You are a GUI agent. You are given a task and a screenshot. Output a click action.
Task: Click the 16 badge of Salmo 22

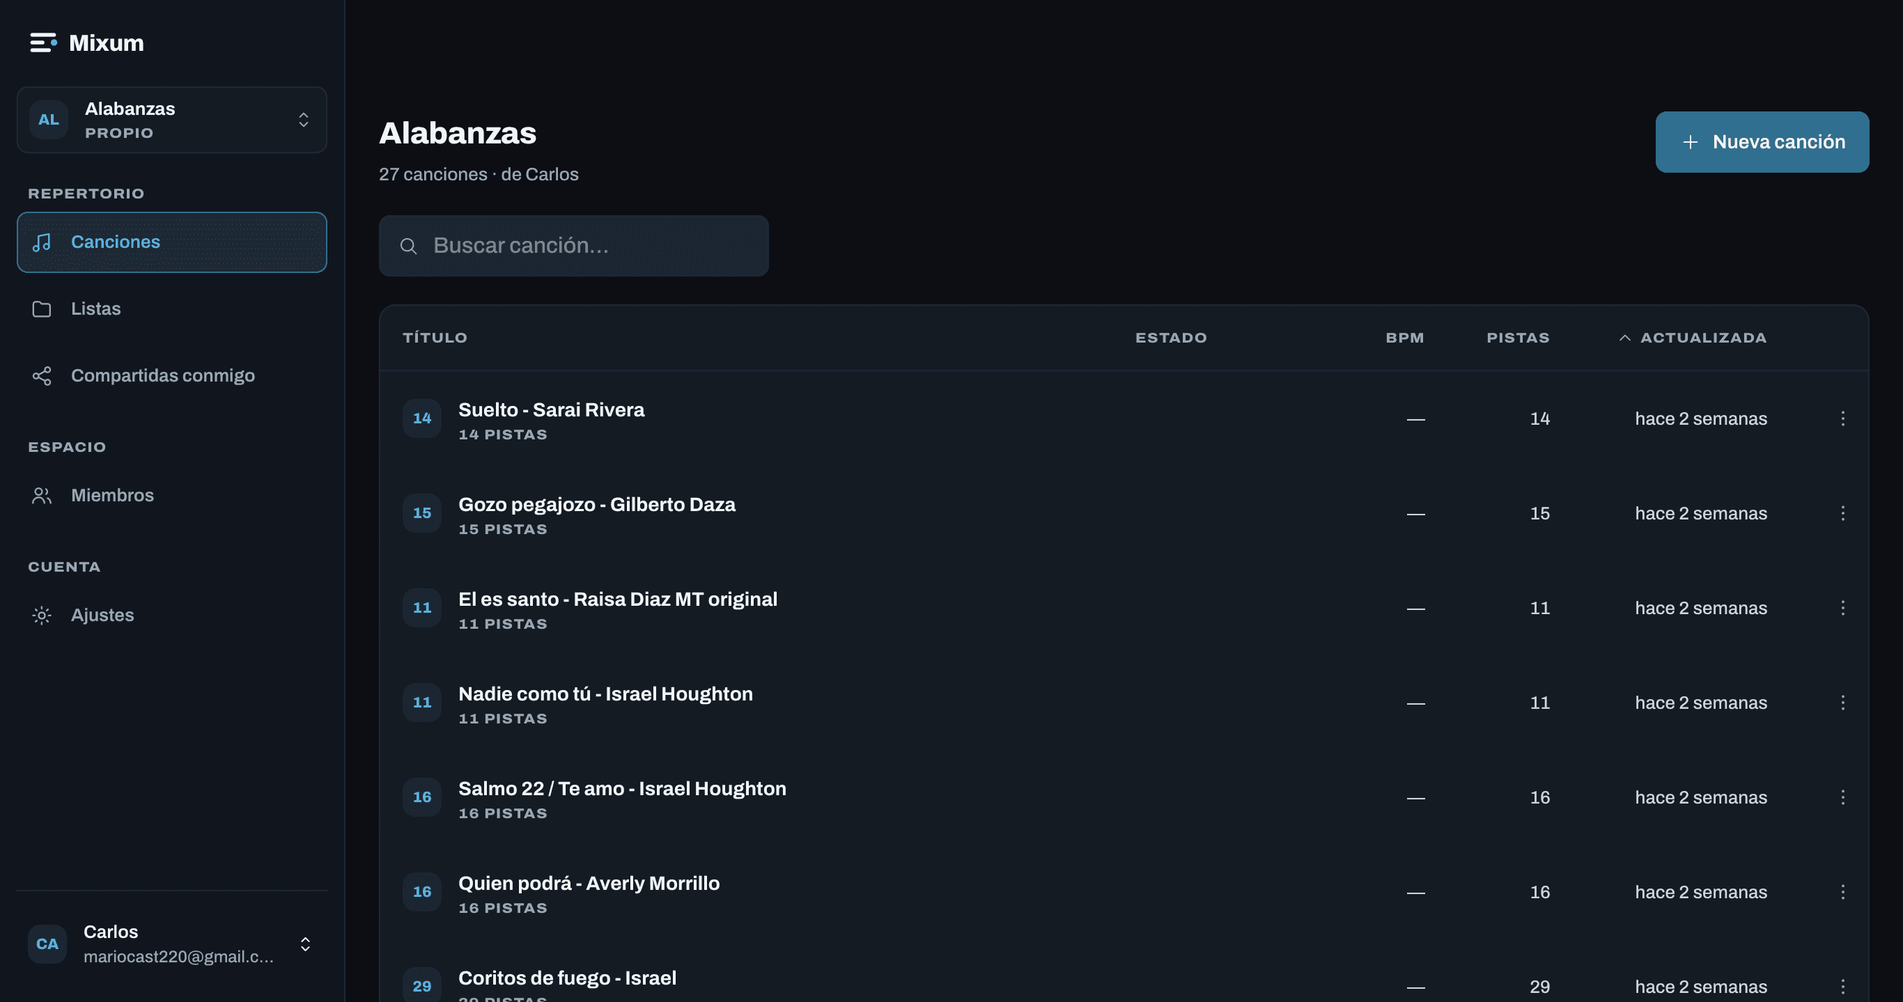(422, 797)
